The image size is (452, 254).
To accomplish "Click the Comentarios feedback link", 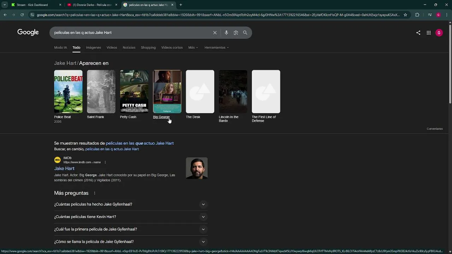I will click(435, 129).
